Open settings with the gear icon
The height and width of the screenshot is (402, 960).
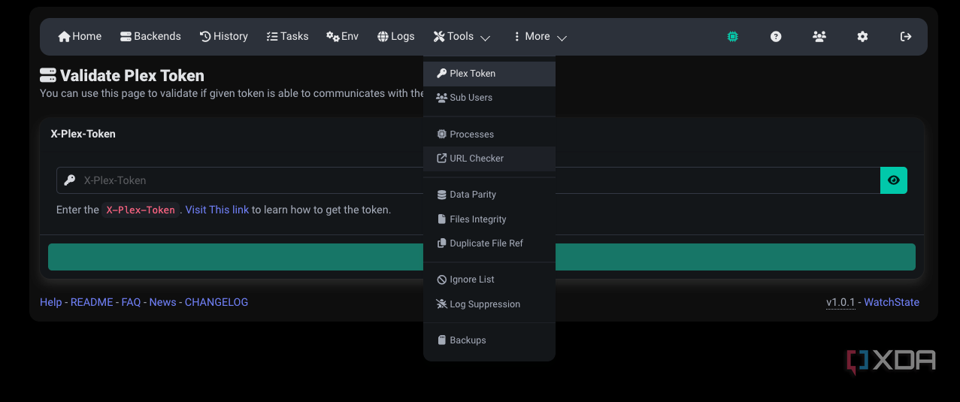click(x=862, y=36)
